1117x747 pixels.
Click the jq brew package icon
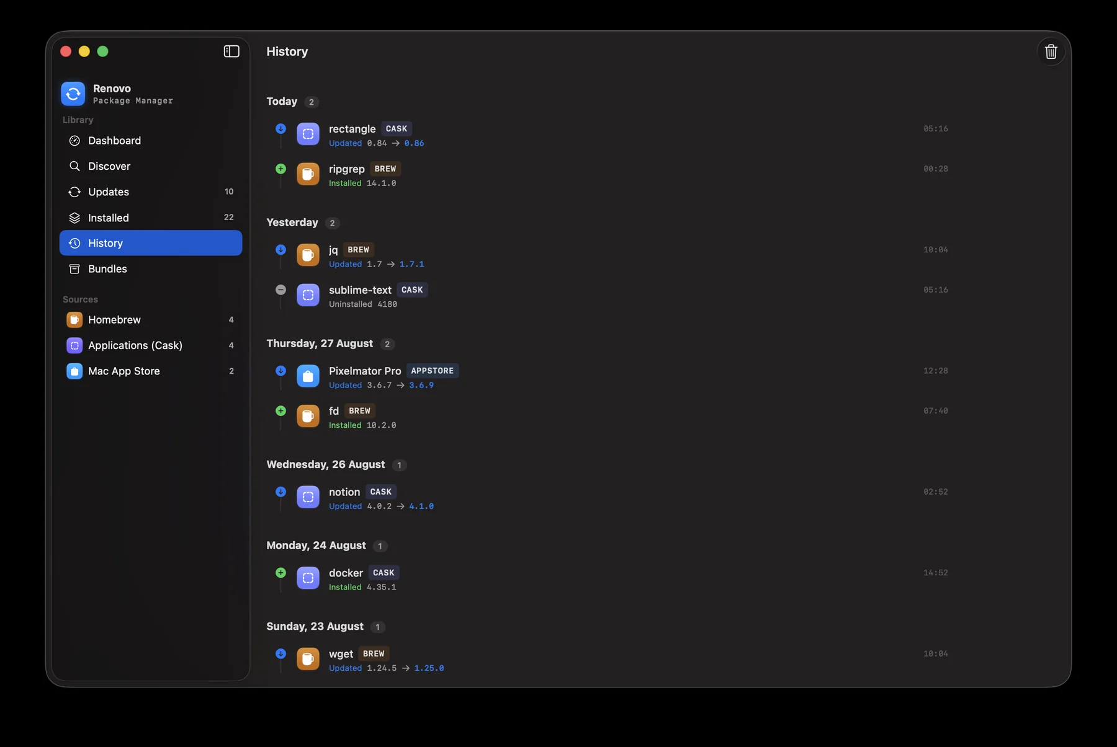[x=308, y=255]
